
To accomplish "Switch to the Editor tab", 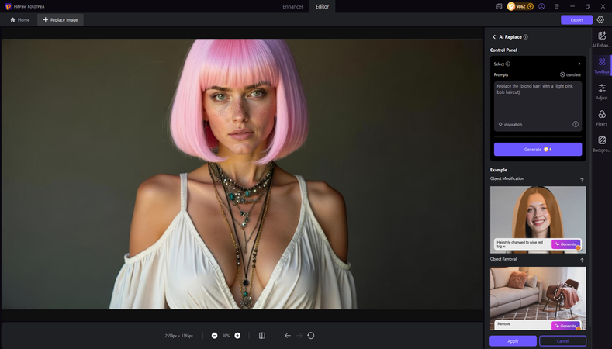I will [x=322, y=7].
